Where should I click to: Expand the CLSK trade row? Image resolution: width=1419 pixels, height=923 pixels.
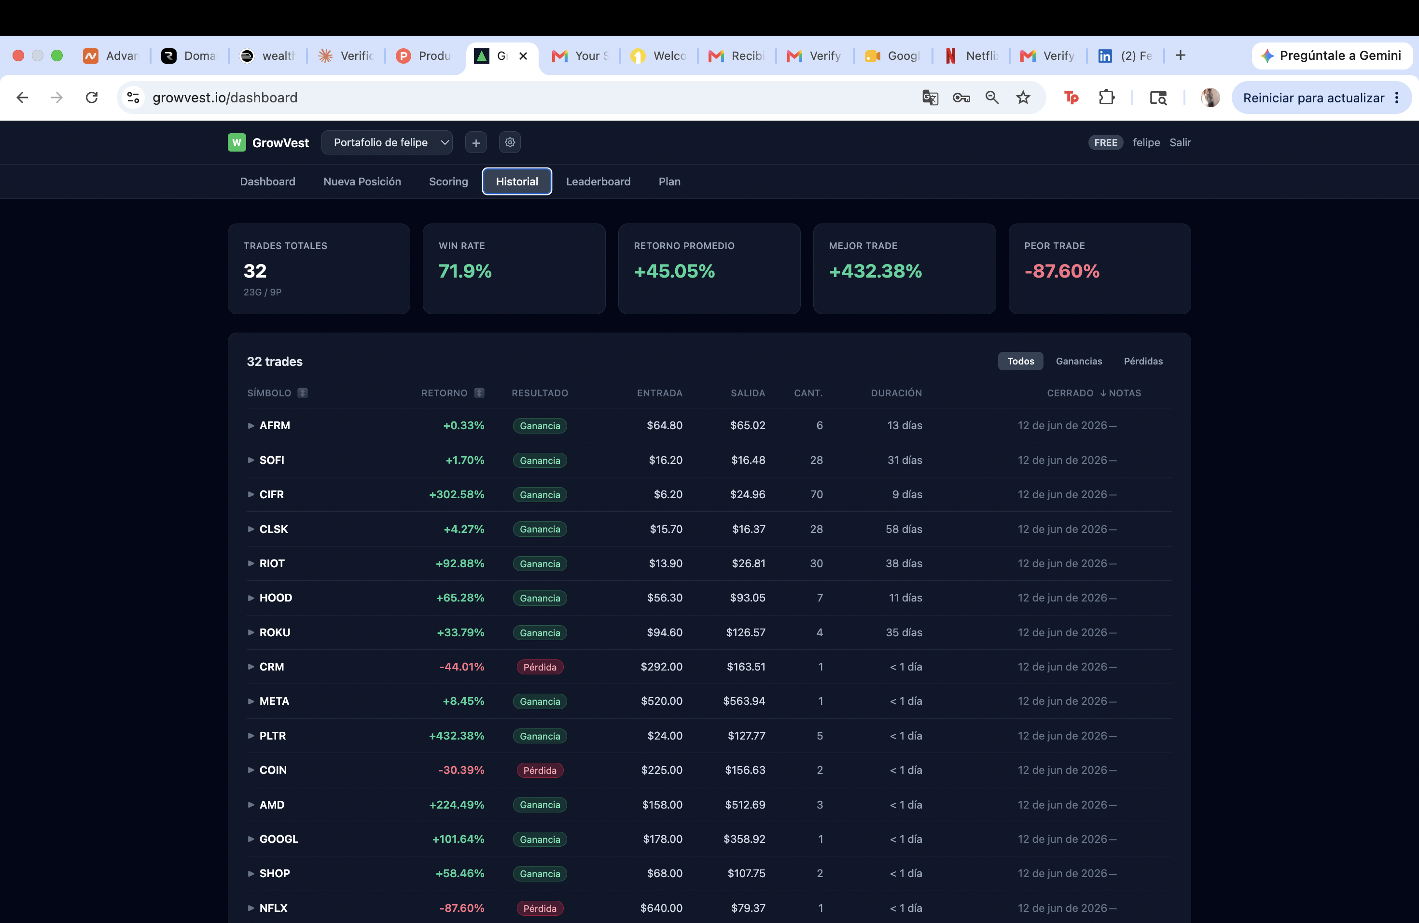(x=251, y=529)
